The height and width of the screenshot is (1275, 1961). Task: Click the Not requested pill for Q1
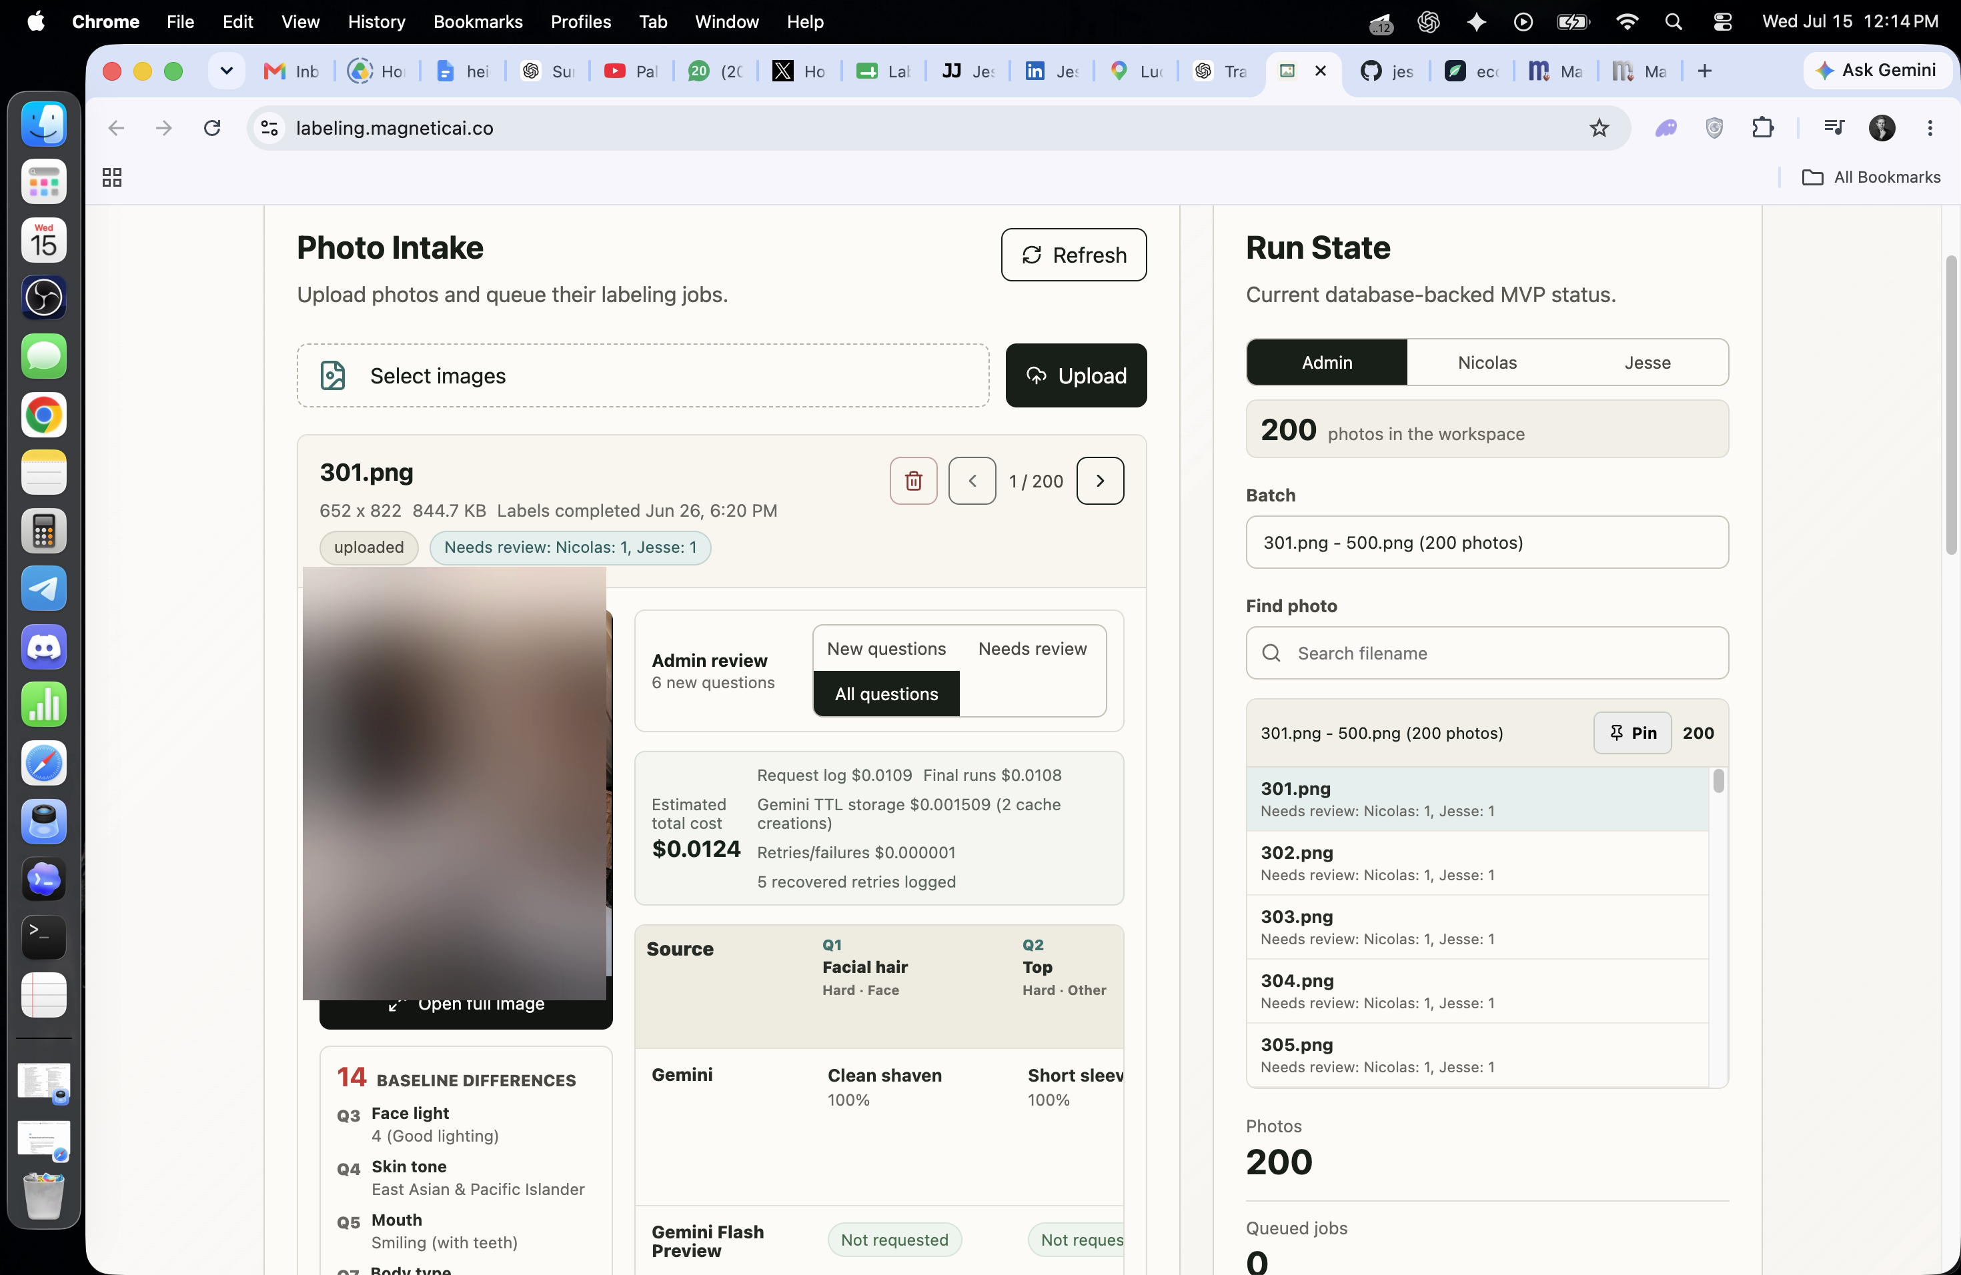point(894,1240)
